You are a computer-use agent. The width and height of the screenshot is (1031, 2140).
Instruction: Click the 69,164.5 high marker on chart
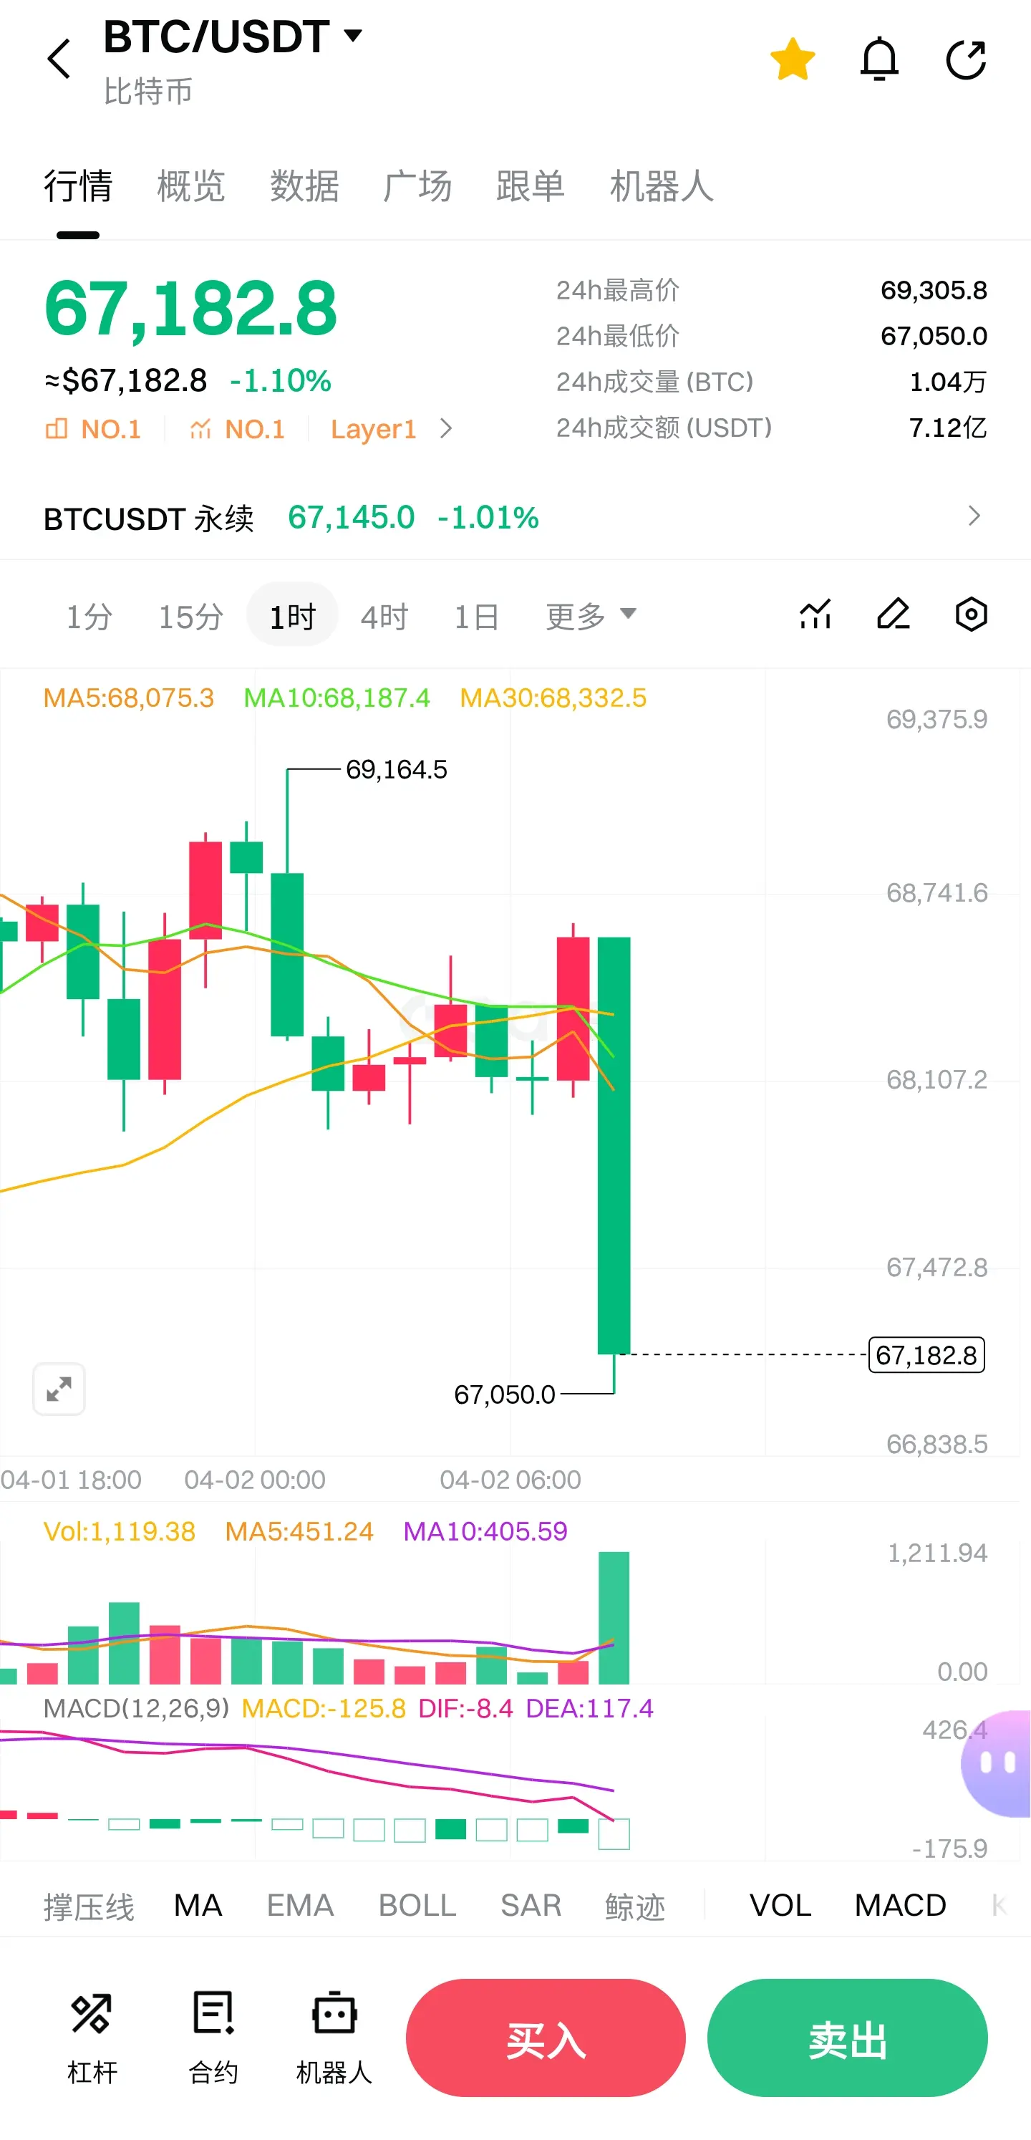click(396, 769)
